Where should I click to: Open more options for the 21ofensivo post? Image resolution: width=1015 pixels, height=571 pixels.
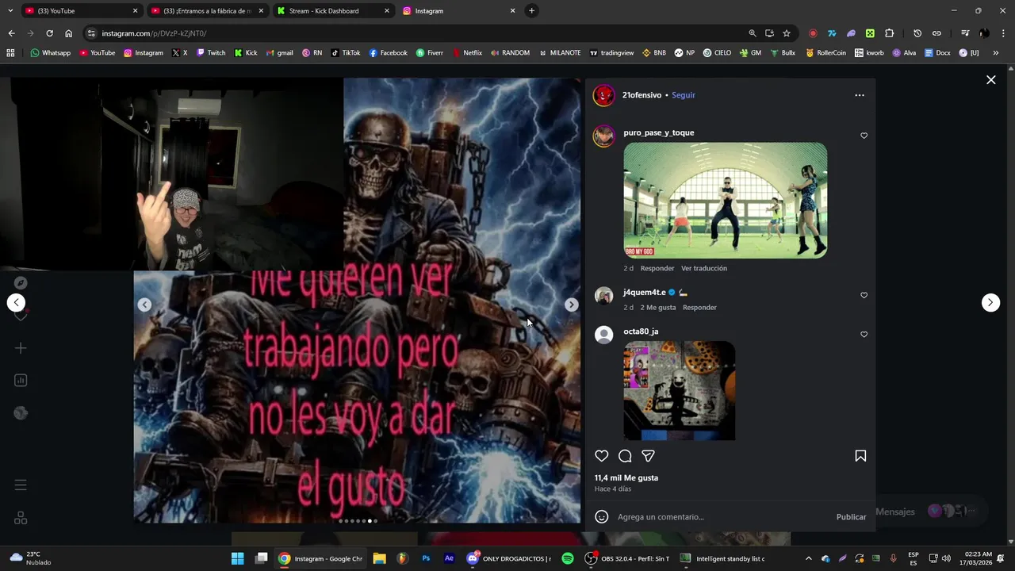pos(860,95)
